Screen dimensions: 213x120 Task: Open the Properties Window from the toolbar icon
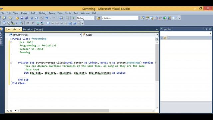click(x=147, y=18)
